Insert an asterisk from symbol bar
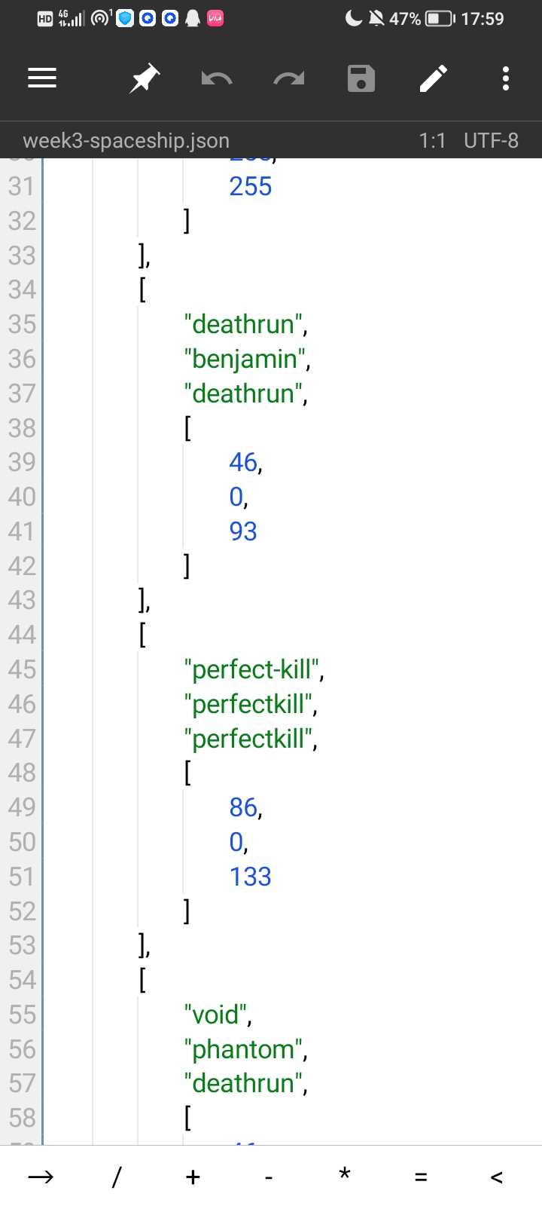Screen dimensions: 542x1206 345,1175
